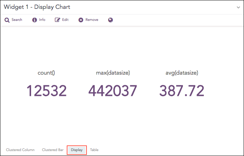Open the Table view tab
This screenshot has width=244, height=156.
94,150
